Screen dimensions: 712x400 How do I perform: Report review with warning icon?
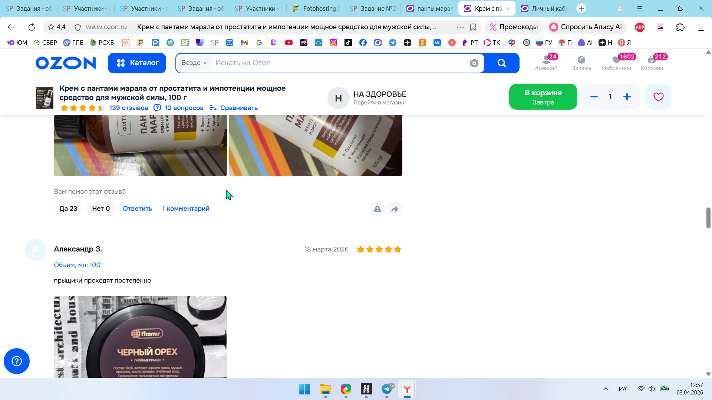point(377,209)
